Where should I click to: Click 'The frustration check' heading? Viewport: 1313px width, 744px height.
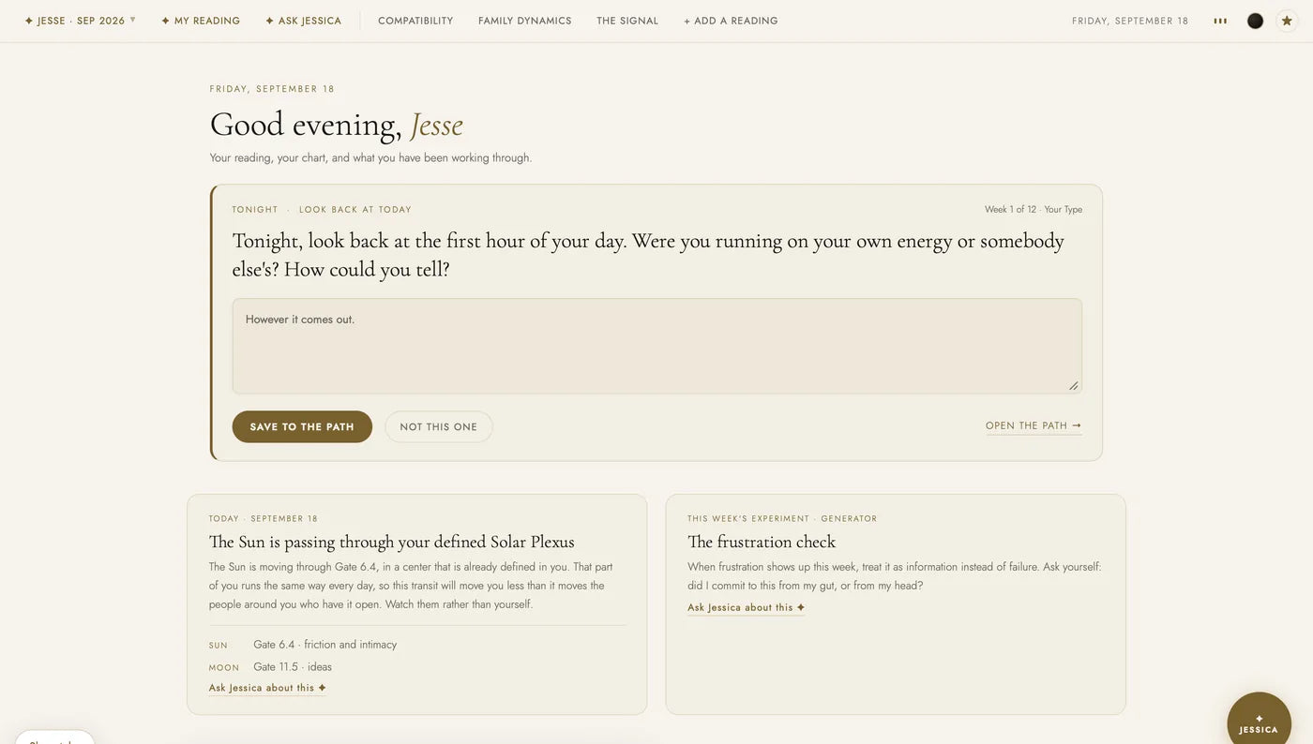(x=762, y=542)
